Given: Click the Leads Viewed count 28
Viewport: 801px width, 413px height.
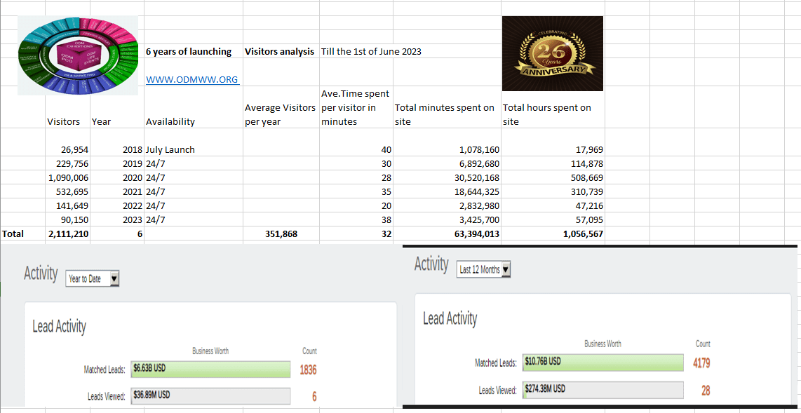Looking at the screenshot, I should (705, 391).
